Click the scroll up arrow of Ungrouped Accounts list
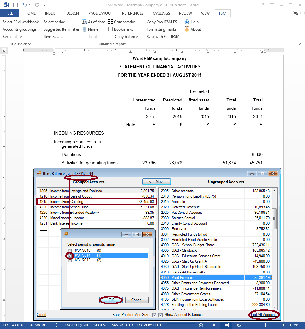Viewport: 305px width, 329px height. 274,191
